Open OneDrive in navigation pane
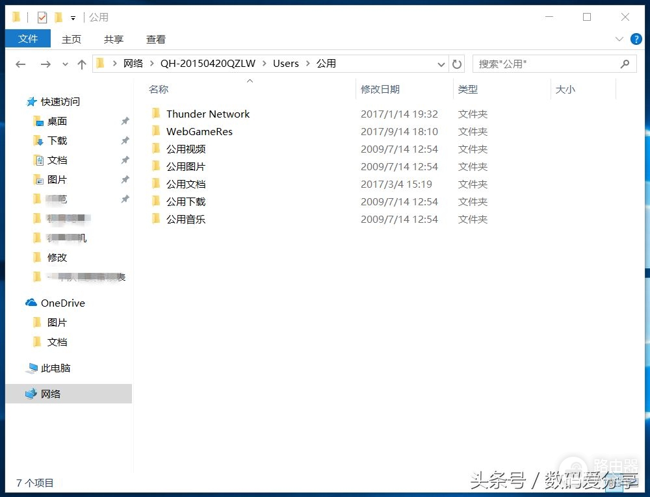 click(62, 303)
